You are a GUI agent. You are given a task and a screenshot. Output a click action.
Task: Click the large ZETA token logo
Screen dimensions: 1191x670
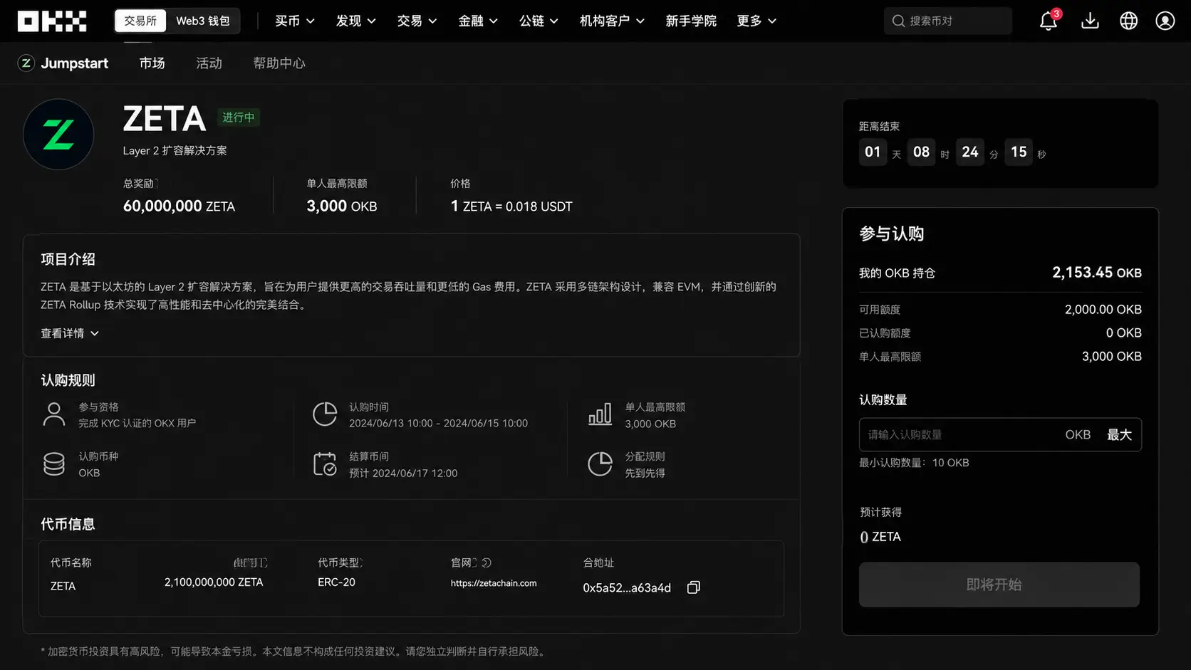tap(58, 135)
